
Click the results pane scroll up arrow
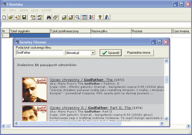[166, 61]
